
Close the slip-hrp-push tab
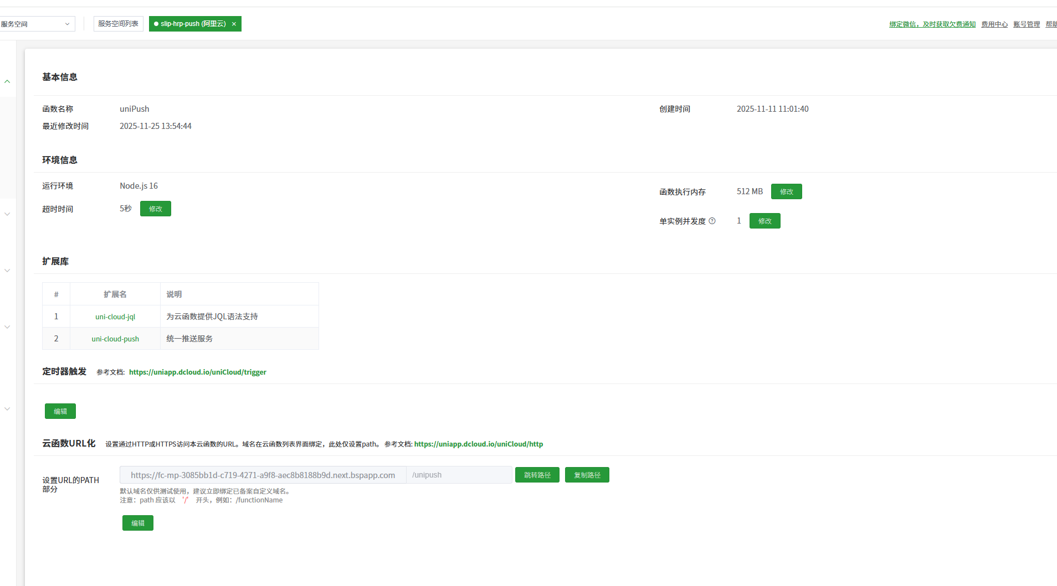pos(234,24)
